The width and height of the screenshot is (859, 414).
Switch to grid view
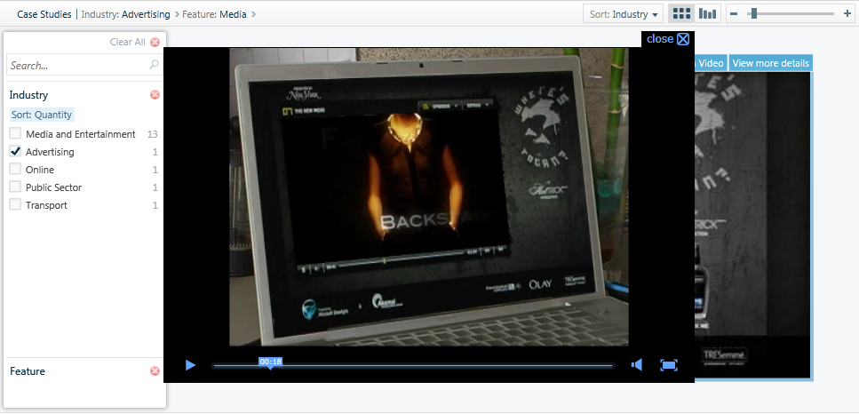coord(681,13)
